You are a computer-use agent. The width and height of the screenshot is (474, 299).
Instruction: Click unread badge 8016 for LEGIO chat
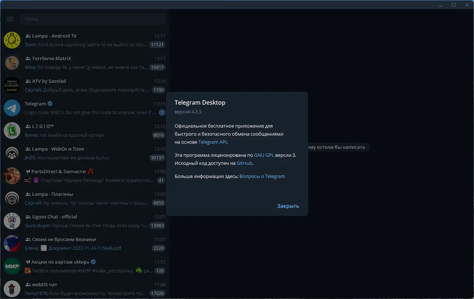click(x=159, y=135)
